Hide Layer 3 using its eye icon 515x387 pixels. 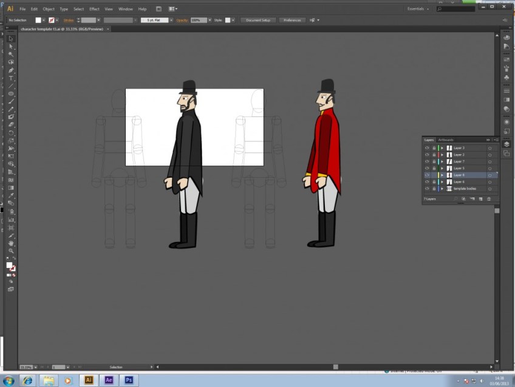coord(427,148)
